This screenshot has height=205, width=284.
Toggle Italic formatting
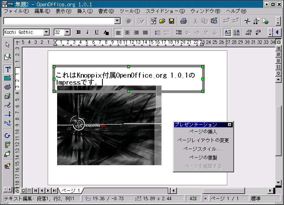88,32
